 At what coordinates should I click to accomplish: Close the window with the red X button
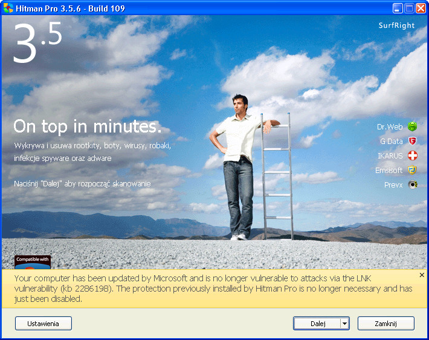click(x=421, y=8)
